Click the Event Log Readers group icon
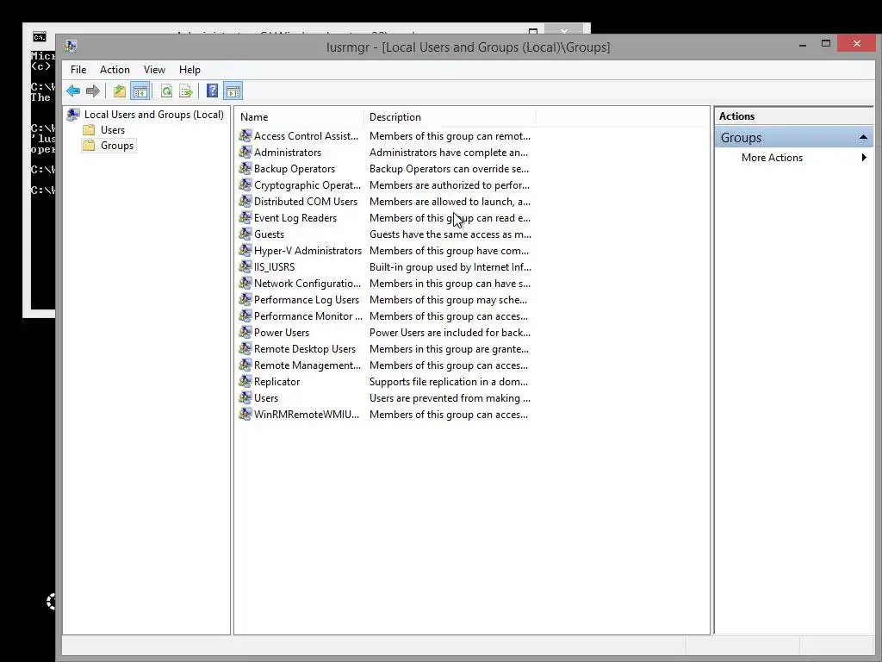Viewport: 882px width, 662px height. click(245, 217)
